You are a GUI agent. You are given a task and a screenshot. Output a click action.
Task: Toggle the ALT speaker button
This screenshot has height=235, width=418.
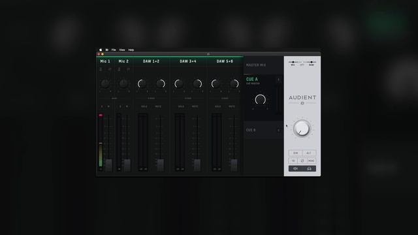click(309, 153)
